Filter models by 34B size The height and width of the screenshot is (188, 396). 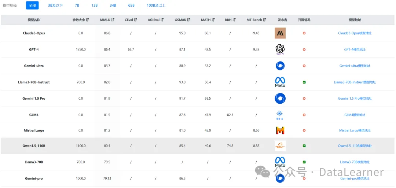pyautogui.click(x=113, y=5)
